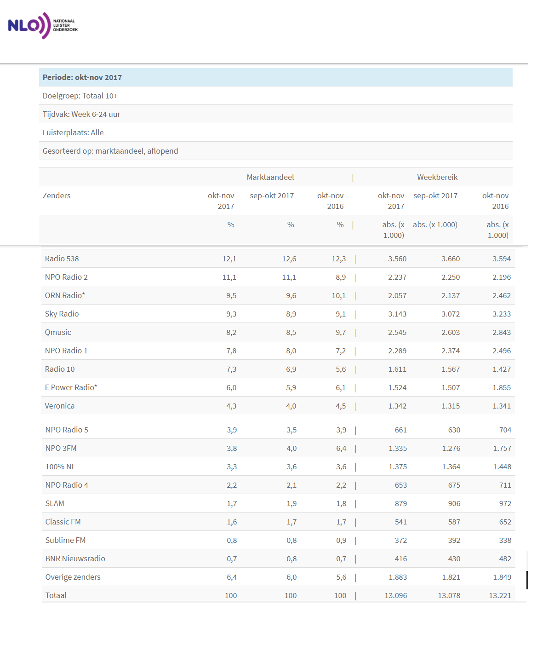Click the 'ORN Radio*' station name

(65, 295)
